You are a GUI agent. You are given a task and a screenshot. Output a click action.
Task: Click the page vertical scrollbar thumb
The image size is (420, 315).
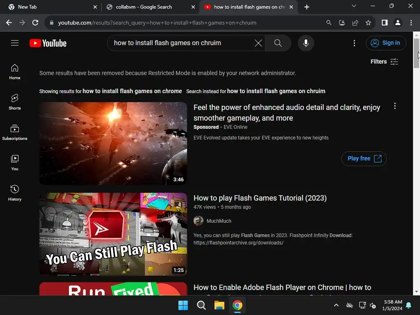tap(416, 53)
